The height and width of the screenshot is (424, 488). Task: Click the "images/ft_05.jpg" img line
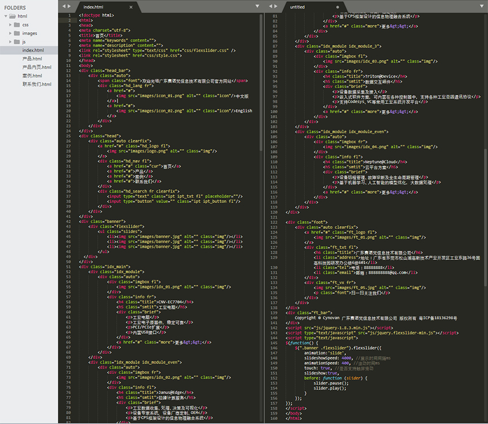tap(369, 288)
